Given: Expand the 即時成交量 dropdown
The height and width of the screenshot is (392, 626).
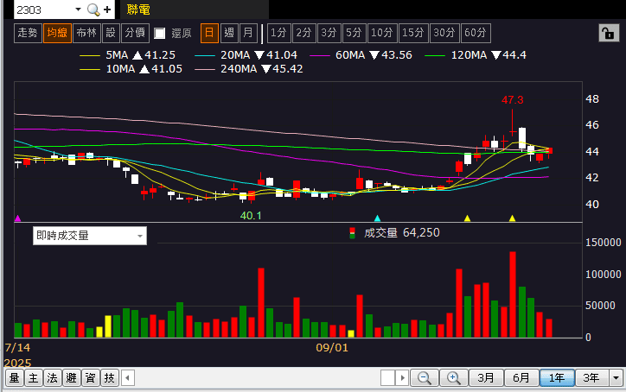Looking at the screenshot, I should [x=139, y=236].
